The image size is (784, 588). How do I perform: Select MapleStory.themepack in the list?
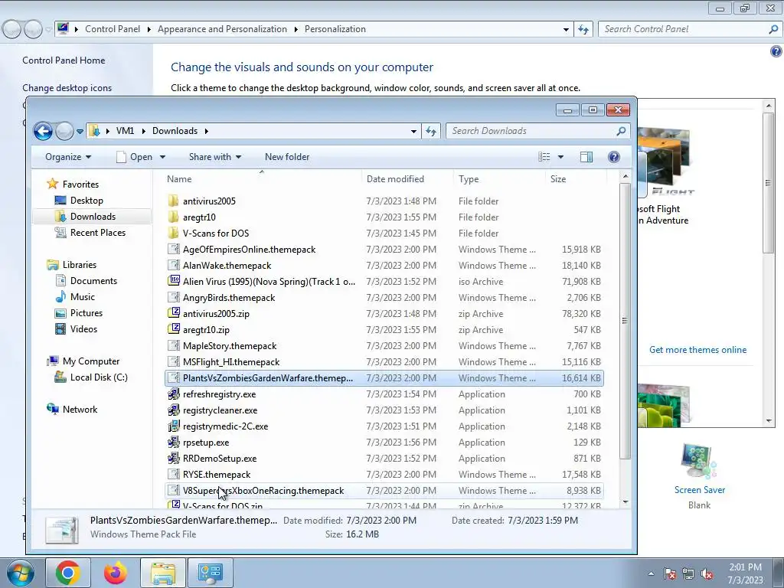(384, 346)
